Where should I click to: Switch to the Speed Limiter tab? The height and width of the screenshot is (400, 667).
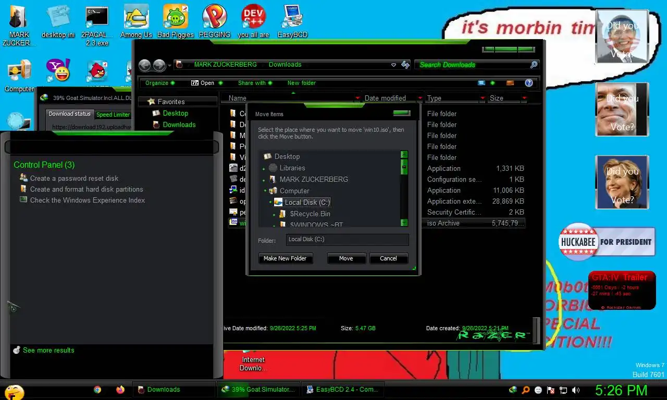113,115
